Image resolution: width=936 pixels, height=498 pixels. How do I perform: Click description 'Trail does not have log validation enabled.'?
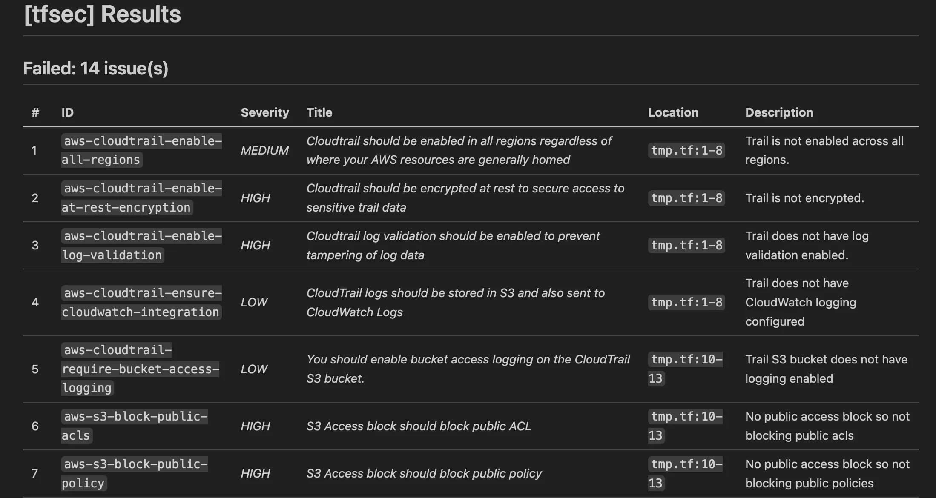(807, 245)
